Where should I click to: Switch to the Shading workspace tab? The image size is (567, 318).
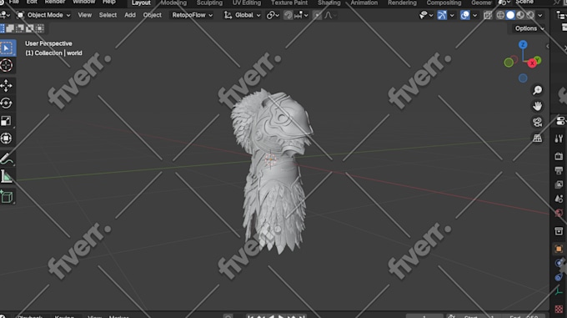click(x=329, y=3)
